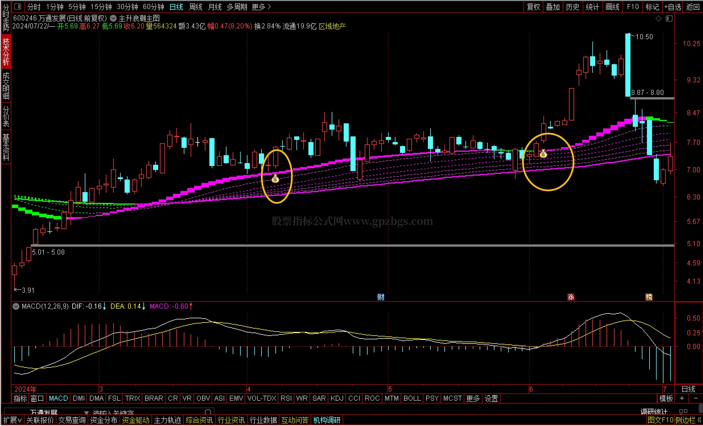This screenshot has height=426, width=703.
Task: Open 分价表 sidebar tab
Action: point(6,116)
